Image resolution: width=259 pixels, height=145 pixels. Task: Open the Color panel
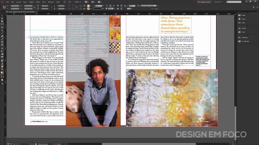click(242, 32)
